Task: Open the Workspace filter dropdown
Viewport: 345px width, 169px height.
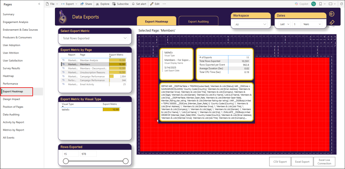Action: coord(251,24)
